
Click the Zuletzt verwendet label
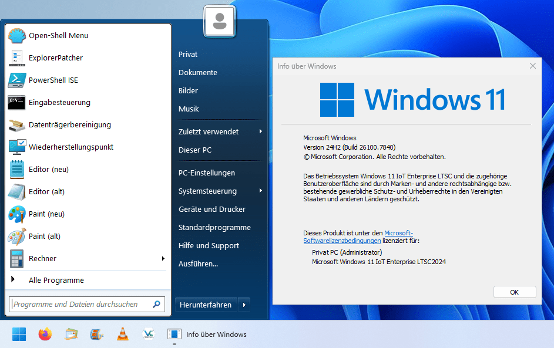(209, 131)
